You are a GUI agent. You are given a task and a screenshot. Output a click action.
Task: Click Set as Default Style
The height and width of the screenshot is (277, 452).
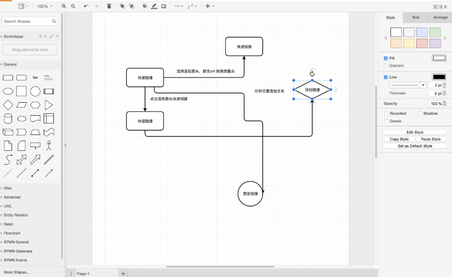[x=414, y=145]
